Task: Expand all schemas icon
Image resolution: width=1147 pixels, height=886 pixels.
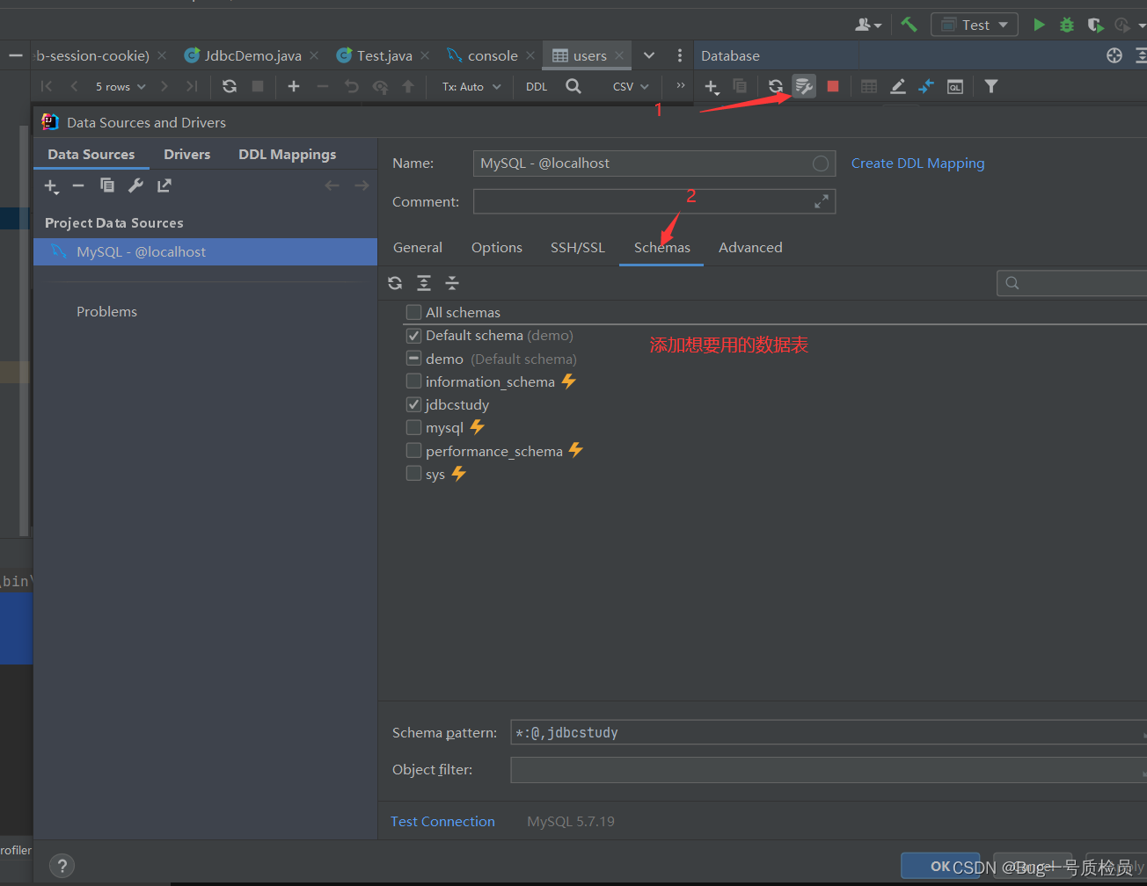Action: coord(424,283)
